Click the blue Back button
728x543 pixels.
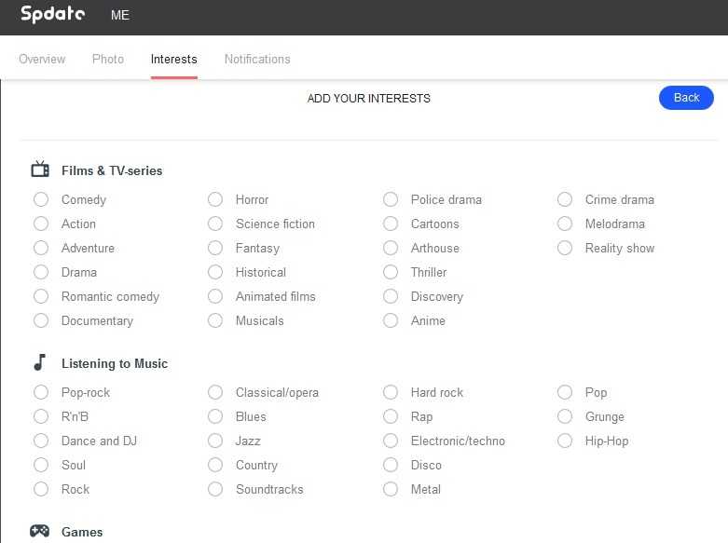686,98
